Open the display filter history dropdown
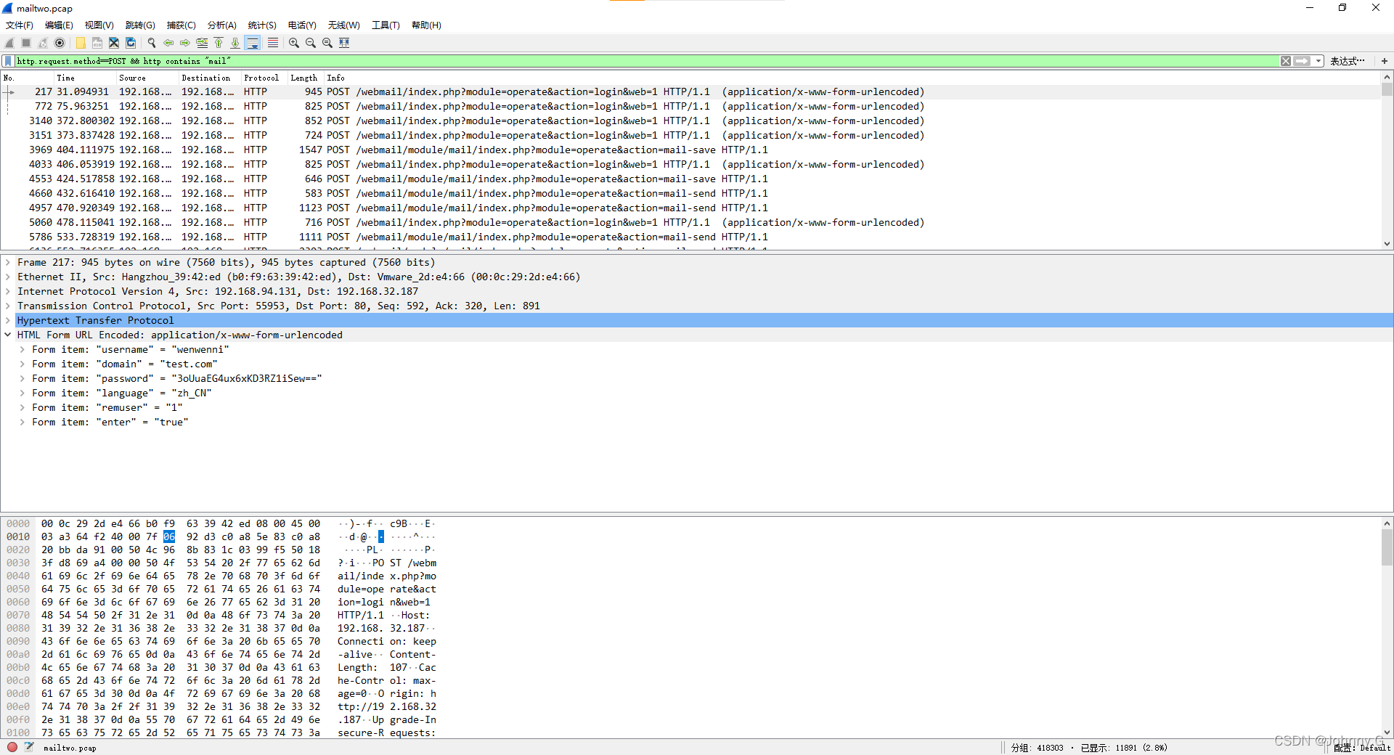1394x755 pixels. [x=1318, y=61]
